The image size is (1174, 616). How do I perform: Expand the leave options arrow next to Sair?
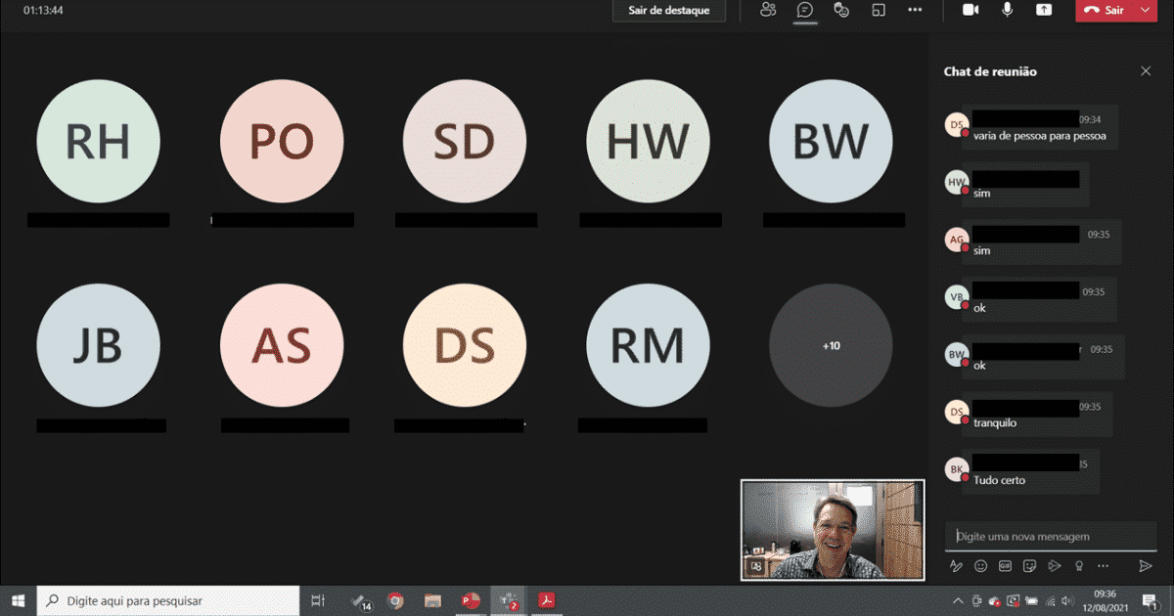coord(1146,10)
